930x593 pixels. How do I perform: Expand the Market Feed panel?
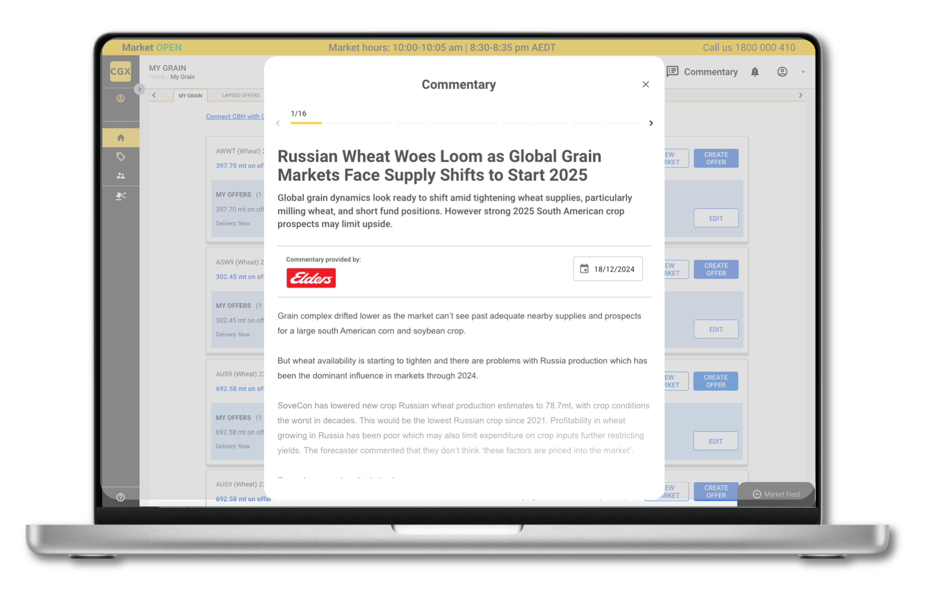776,494
